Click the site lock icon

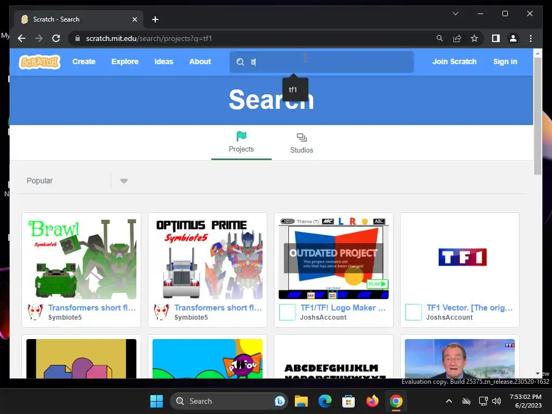(78, 38)
